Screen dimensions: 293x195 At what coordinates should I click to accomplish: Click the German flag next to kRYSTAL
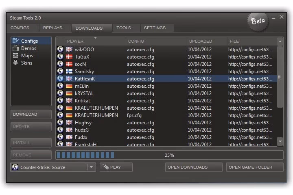point(69,93)
